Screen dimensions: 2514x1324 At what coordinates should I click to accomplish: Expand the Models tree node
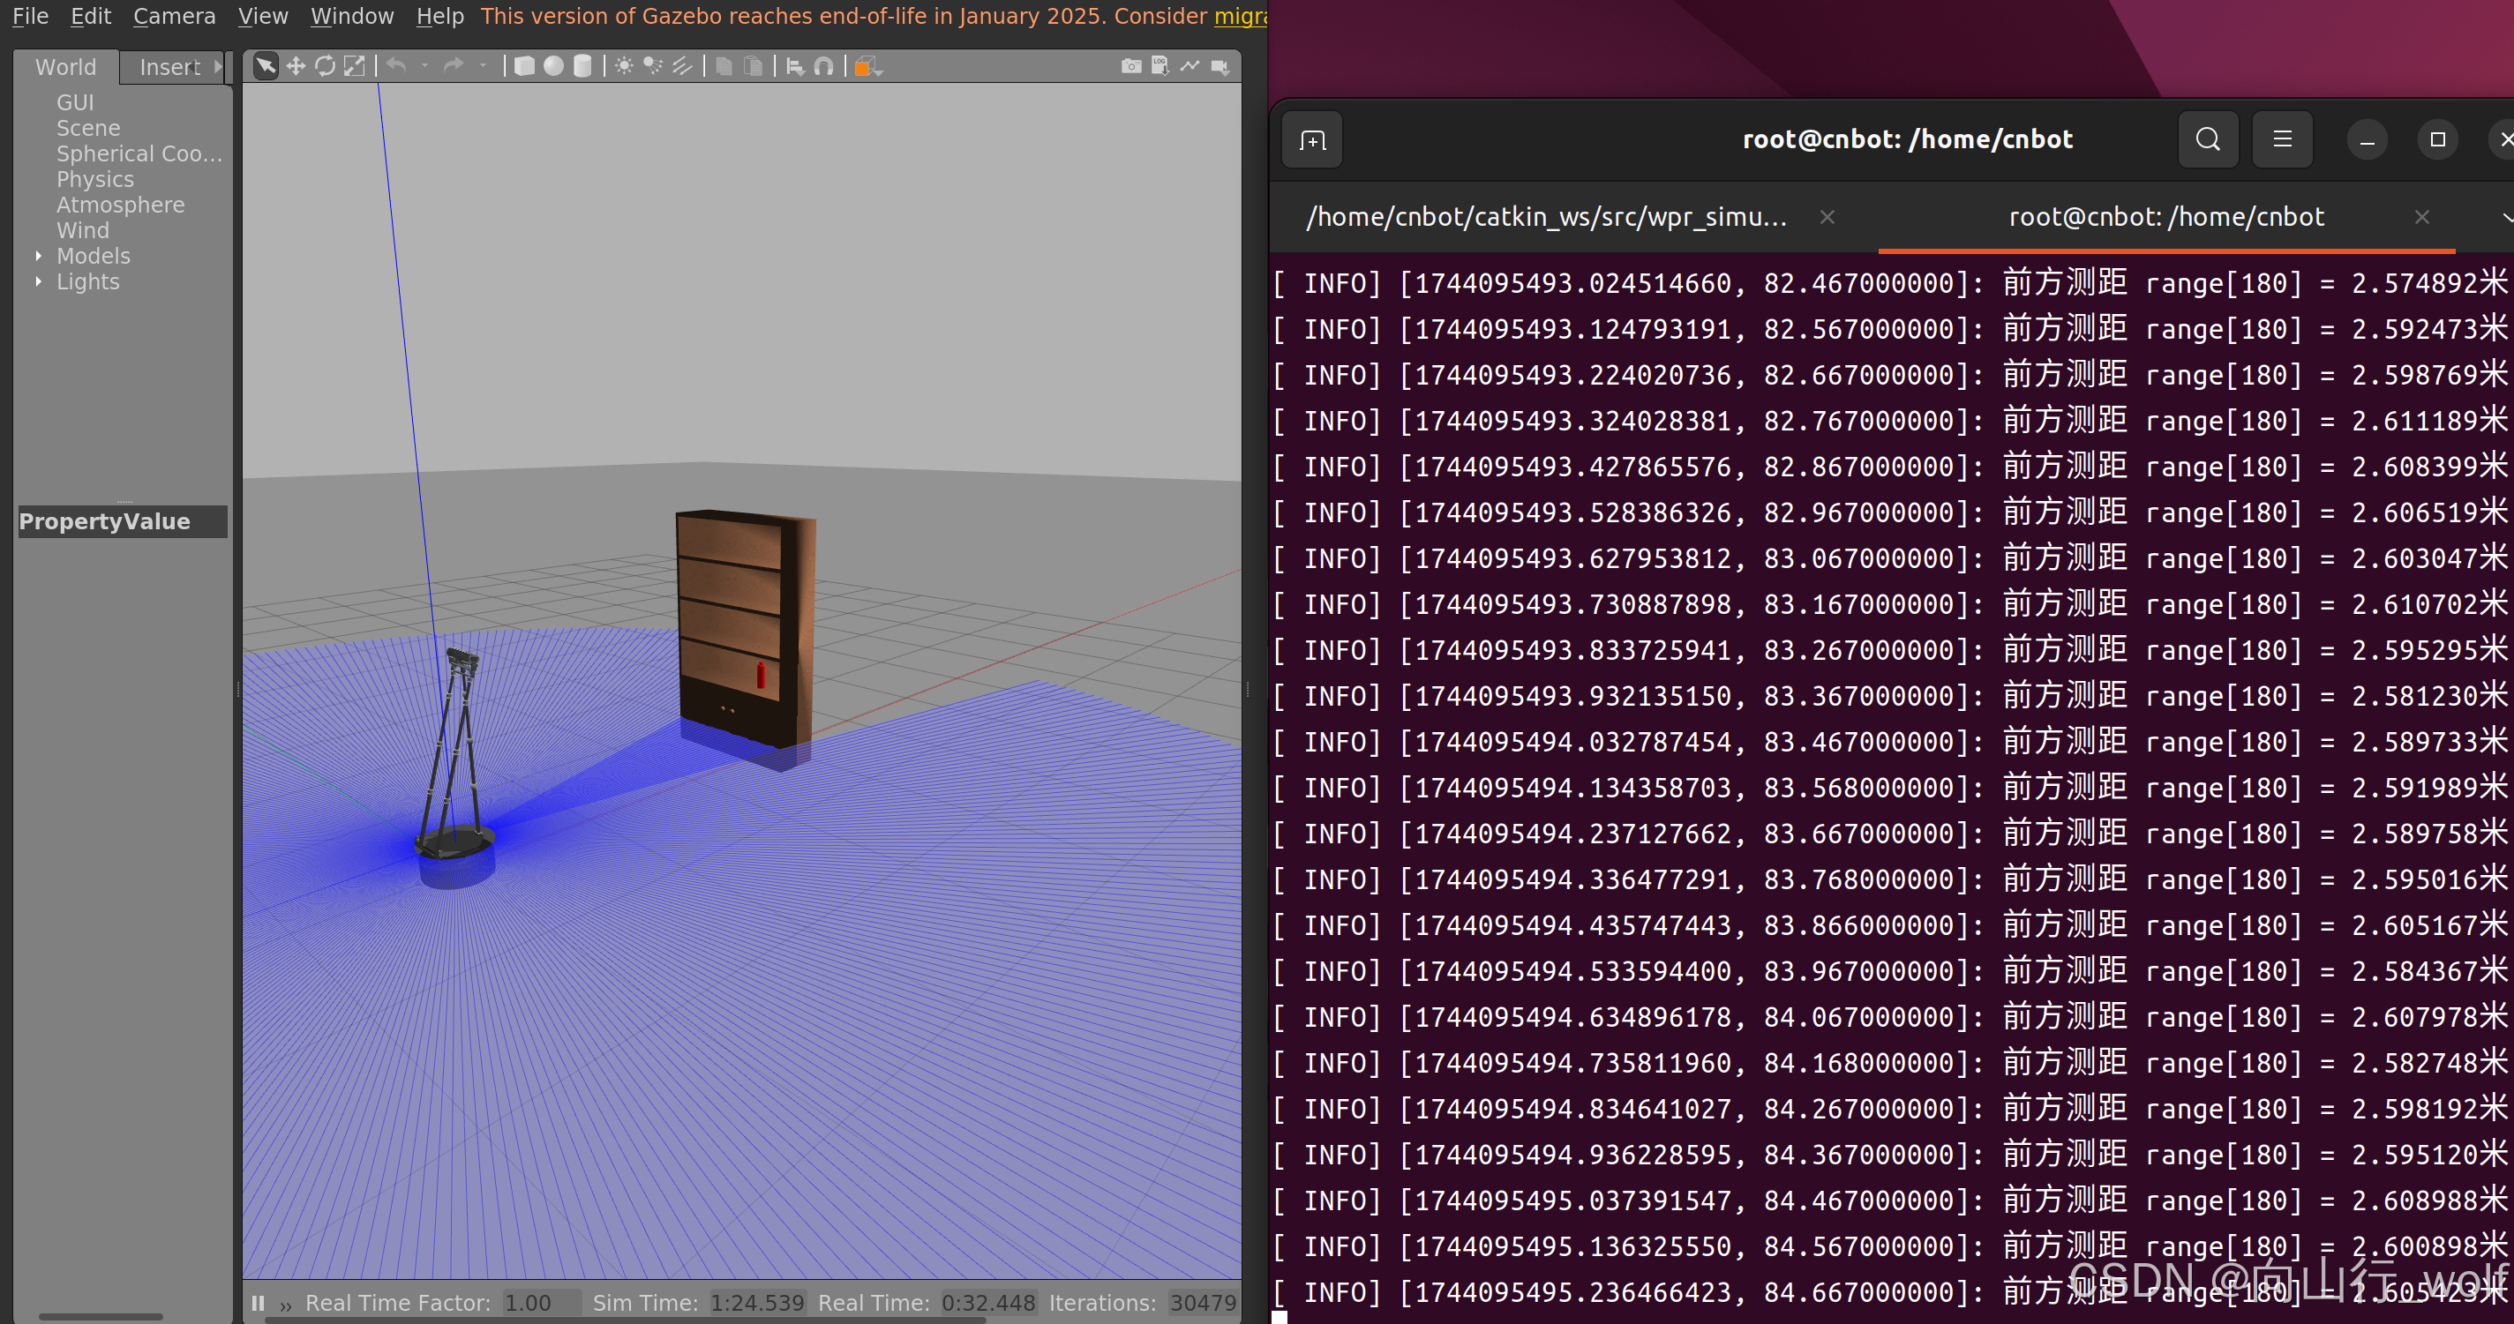coord(38,256)
